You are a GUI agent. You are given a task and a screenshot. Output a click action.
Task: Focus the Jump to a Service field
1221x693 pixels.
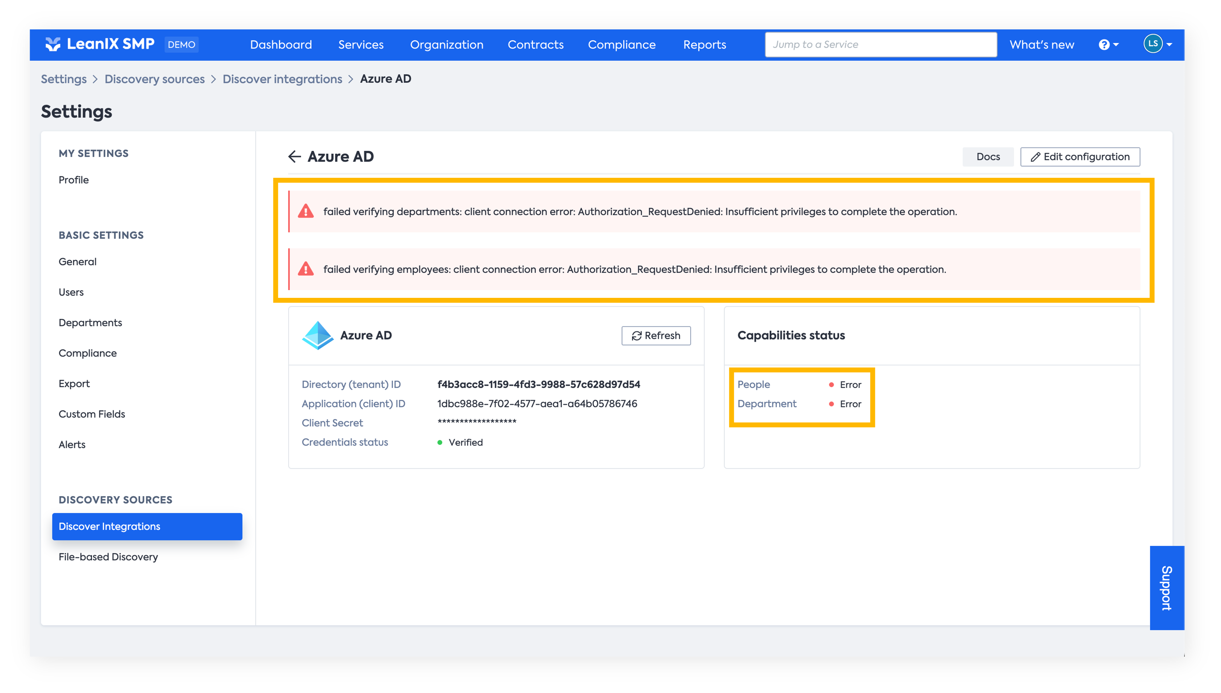pos(881,45)
